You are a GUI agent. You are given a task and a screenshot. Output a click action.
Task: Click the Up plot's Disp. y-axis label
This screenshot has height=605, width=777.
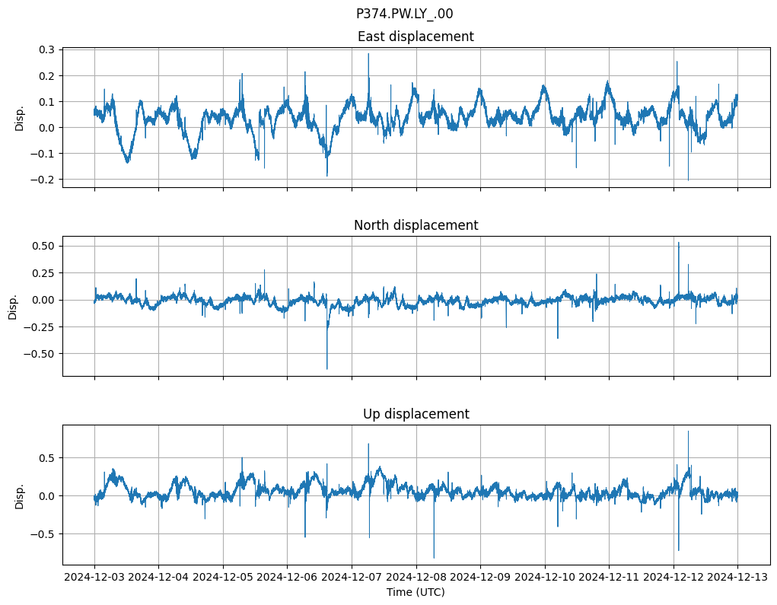coord(20,495)
